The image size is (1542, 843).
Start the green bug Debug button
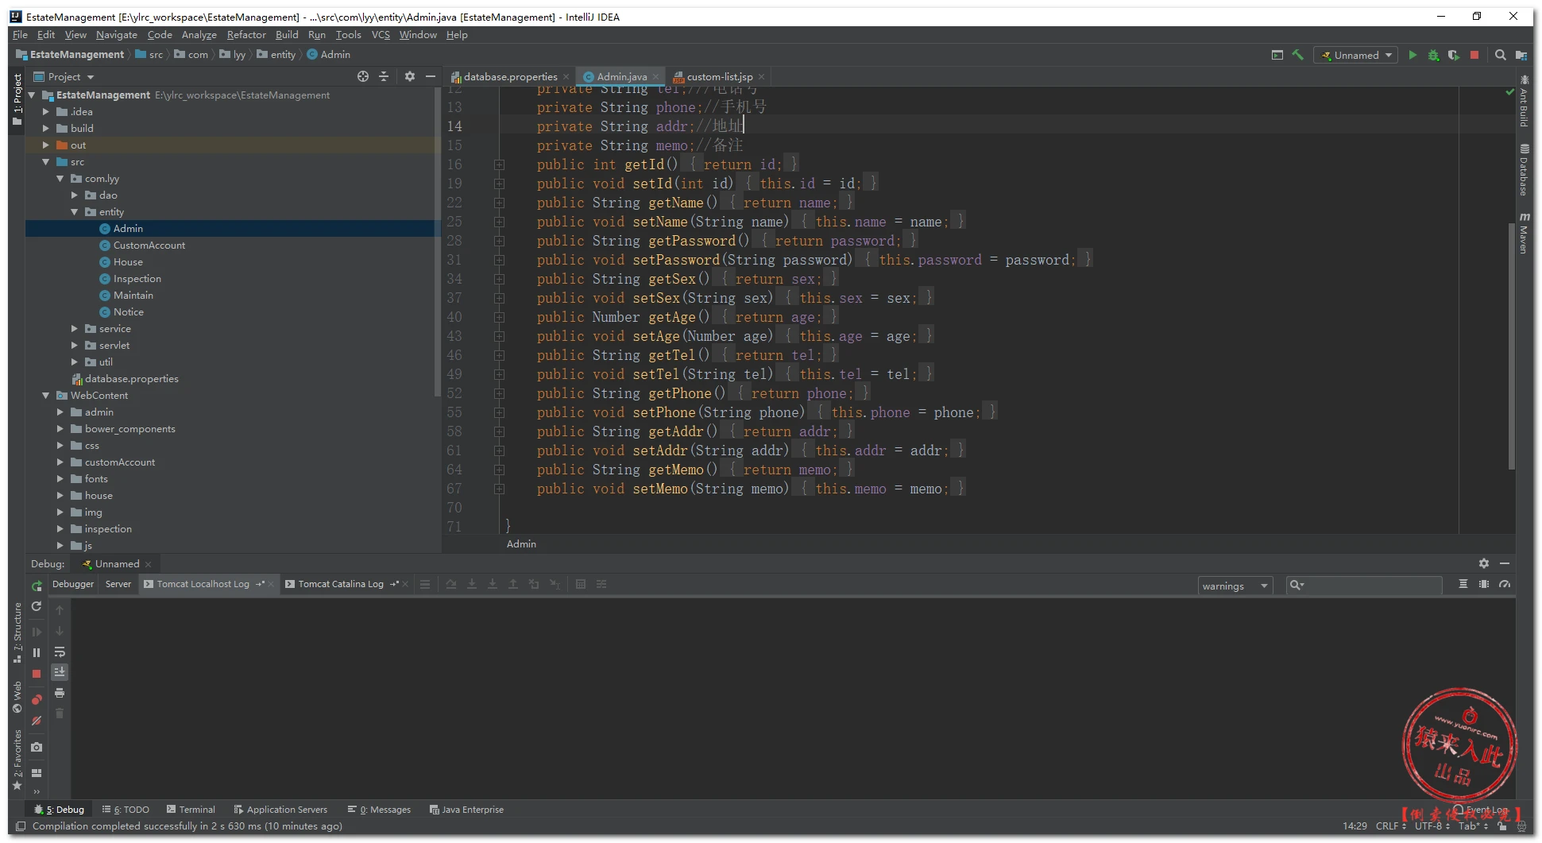pos(1433,55)
